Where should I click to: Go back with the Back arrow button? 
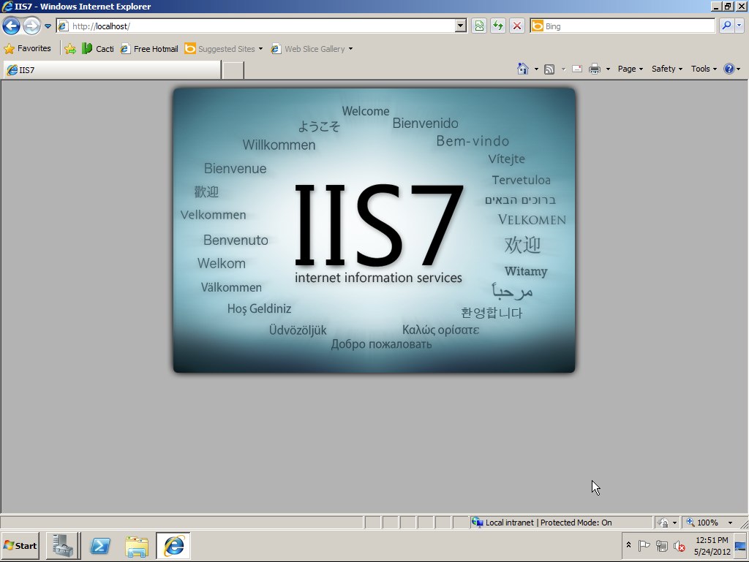click(x=12, y=26)
